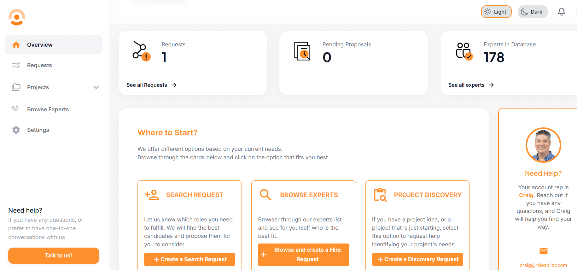
Task: Switch to Dark theme
Action: 532,12
